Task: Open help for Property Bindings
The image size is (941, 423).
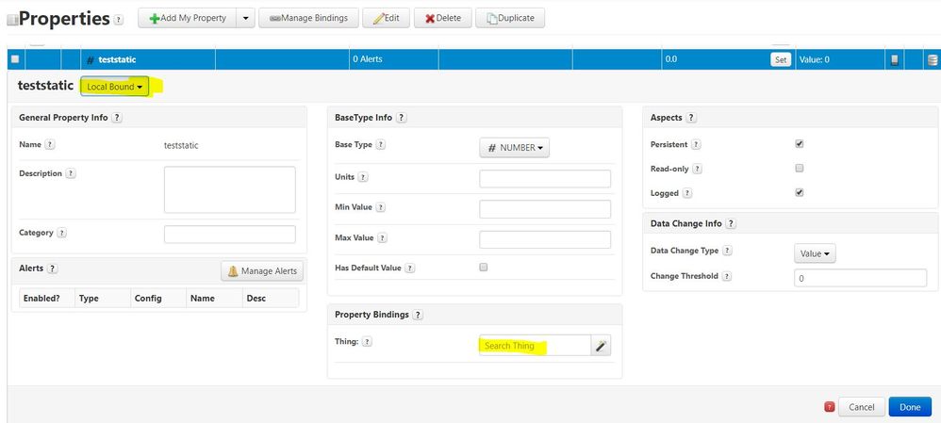Action: (418, 315)
